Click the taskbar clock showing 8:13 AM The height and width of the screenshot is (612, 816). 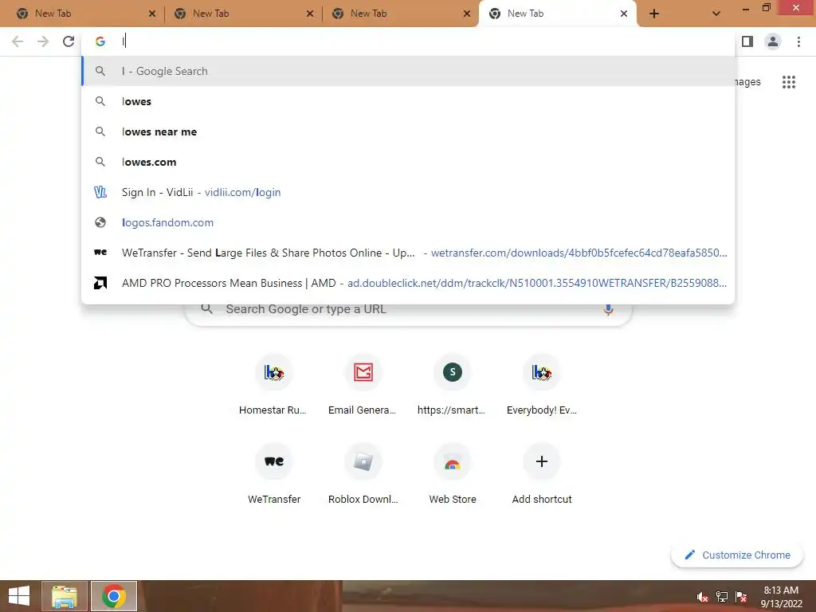point(781,596)
